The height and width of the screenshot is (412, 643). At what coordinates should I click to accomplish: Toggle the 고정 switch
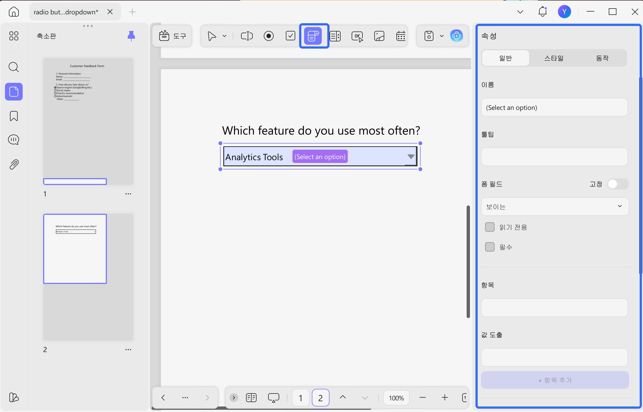pyautogui.click(x=618, y=184)
